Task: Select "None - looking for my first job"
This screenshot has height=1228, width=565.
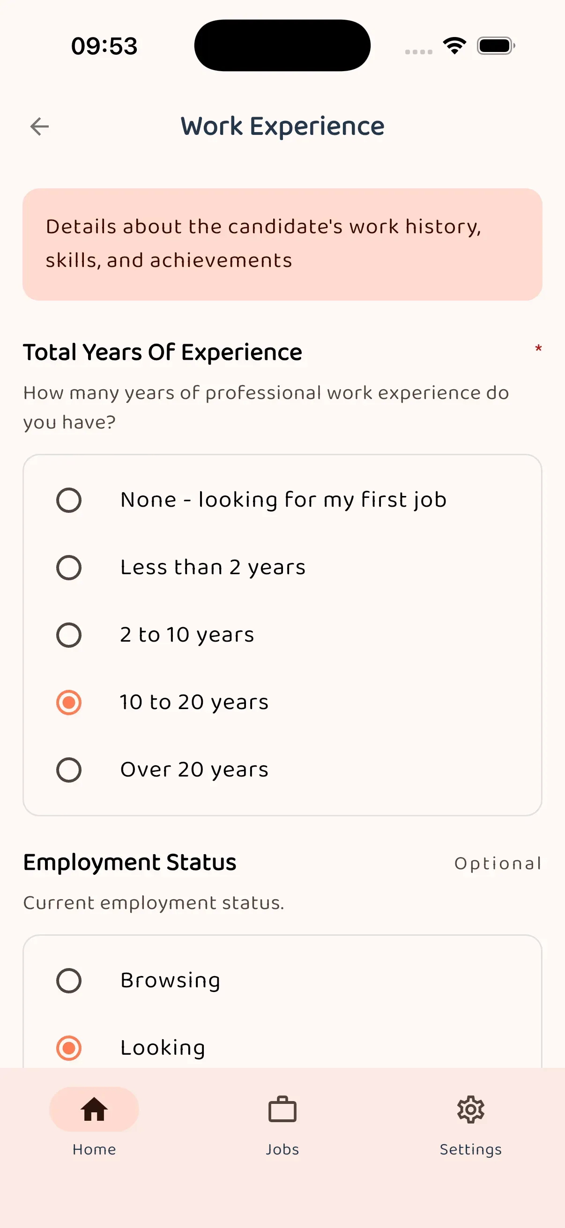Action: click(x=69, y=500)
